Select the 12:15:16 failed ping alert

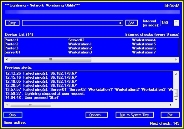click(41, 77)
